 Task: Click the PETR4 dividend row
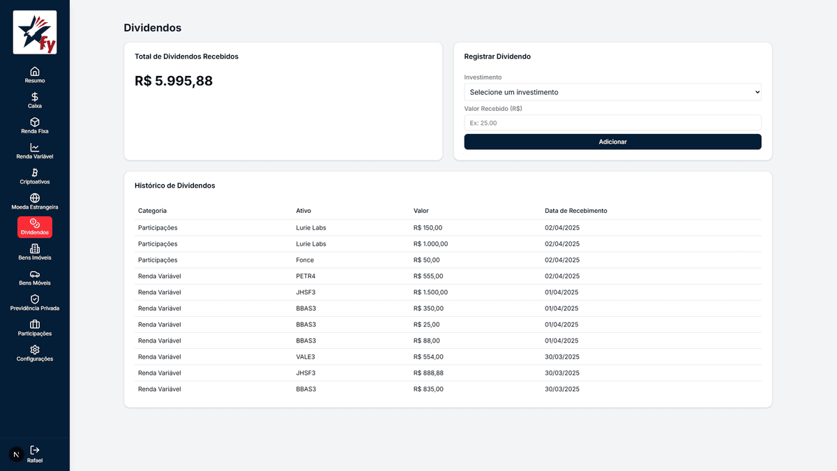[x=447, y=276]
